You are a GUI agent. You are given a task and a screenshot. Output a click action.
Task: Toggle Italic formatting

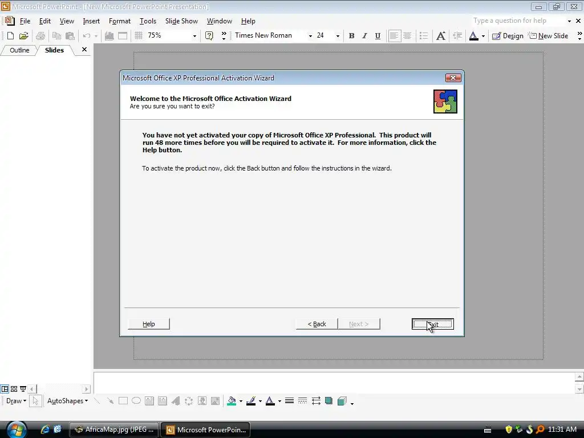point(364,36)
